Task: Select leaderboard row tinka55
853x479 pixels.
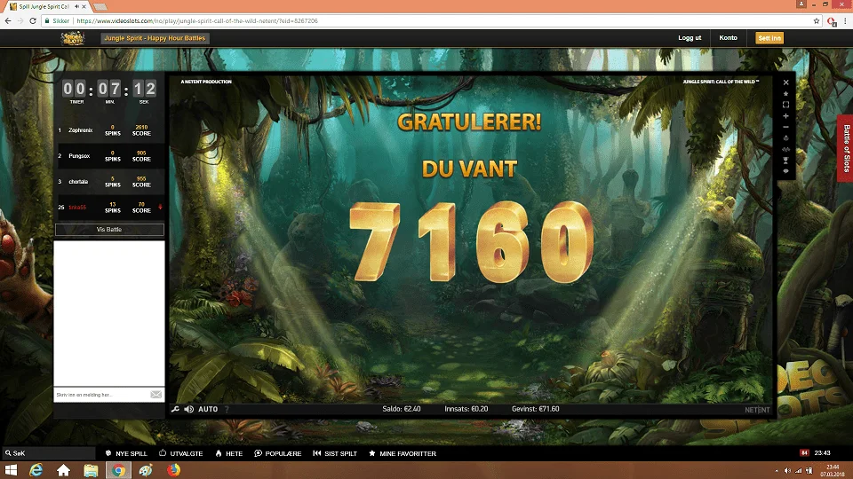Action: (x=109, y=207)
